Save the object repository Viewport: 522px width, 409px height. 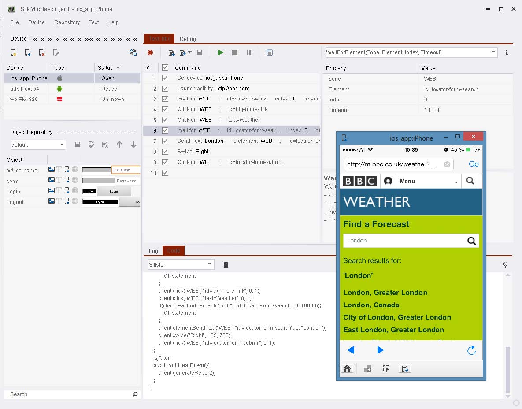pyautogui.click(x=77, y=145)
